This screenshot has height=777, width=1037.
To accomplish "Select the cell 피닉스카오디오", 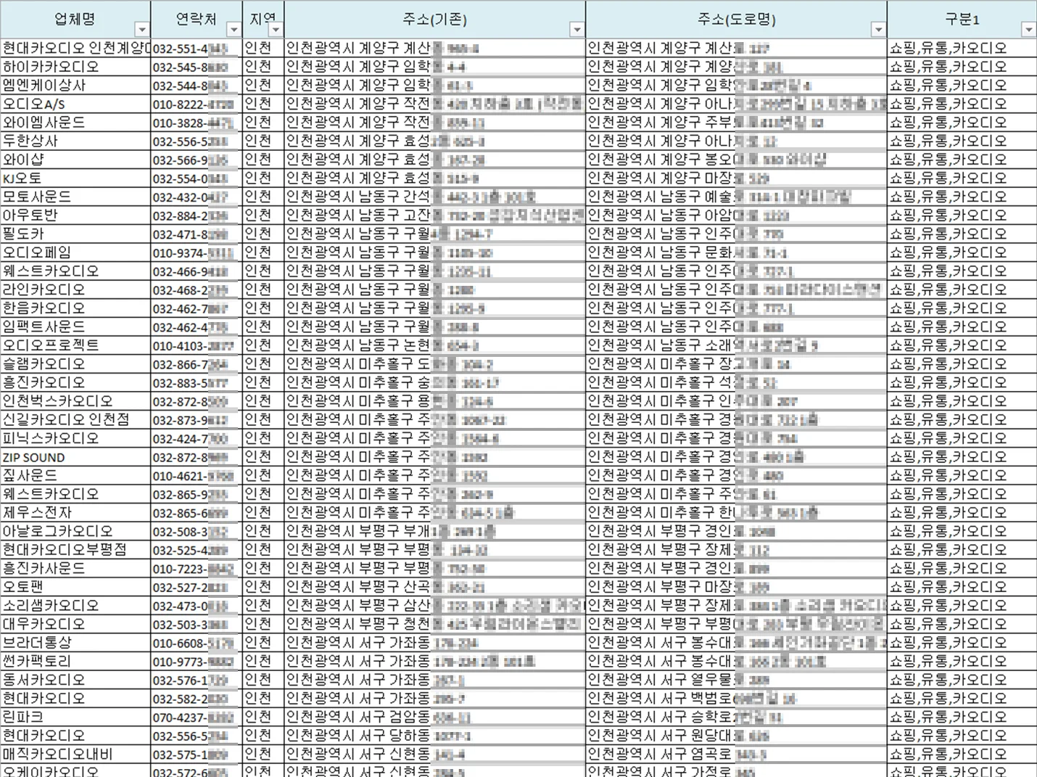I will [x=75, y=439].
